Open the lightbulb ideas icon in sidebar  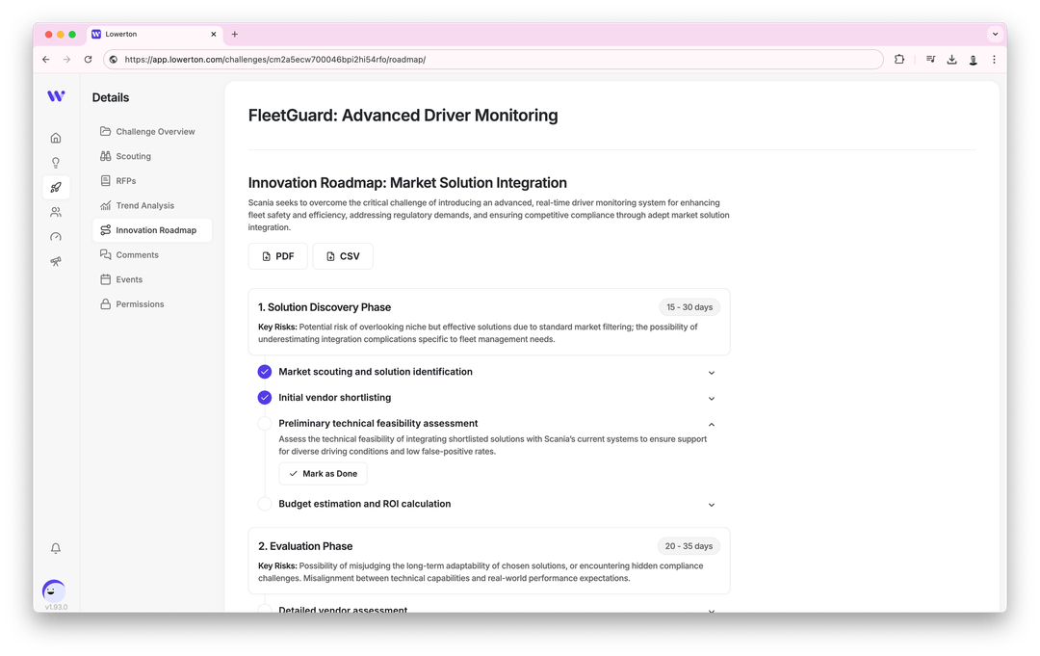coord(56,163)
